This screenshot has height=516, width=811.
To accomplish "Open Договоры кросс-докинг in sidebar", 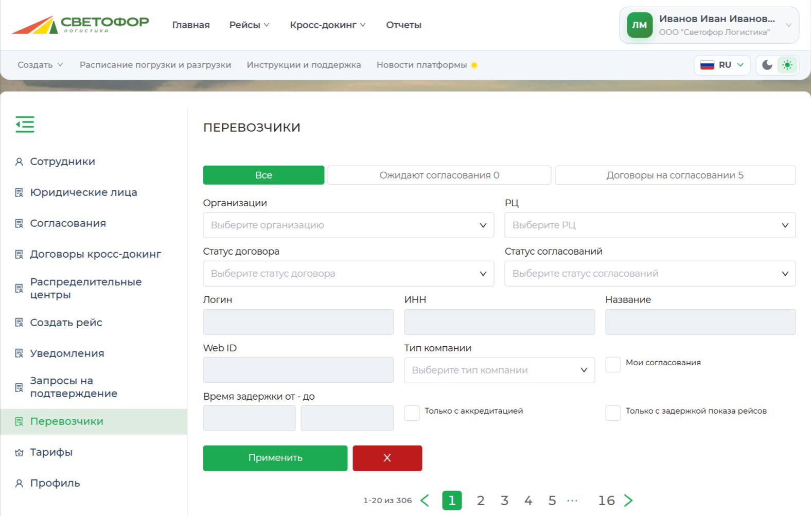I will point(96,254).
